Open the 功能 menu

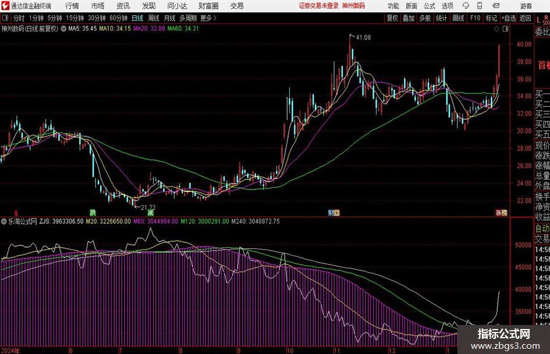[x=393, y=6]
